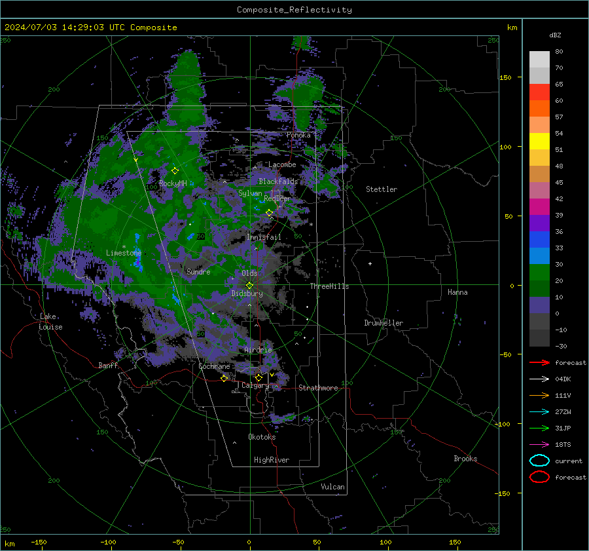589x551 pixels.
Task: Click the Composite_Reflectivity title text
Action: 294,10
